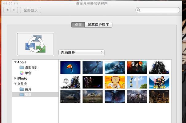Choose the white-haired swordsman ink wallpaper
This screenshot has width=186, height=123.
pyautogui.click(x=70, y=82)
